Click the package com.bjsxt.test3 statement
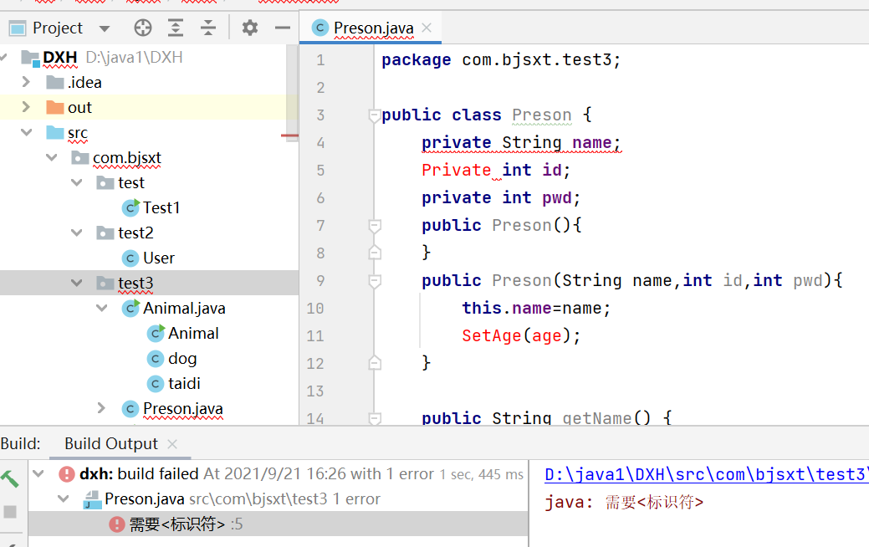This screenshot has height=547, width=869. click(501, 60)
